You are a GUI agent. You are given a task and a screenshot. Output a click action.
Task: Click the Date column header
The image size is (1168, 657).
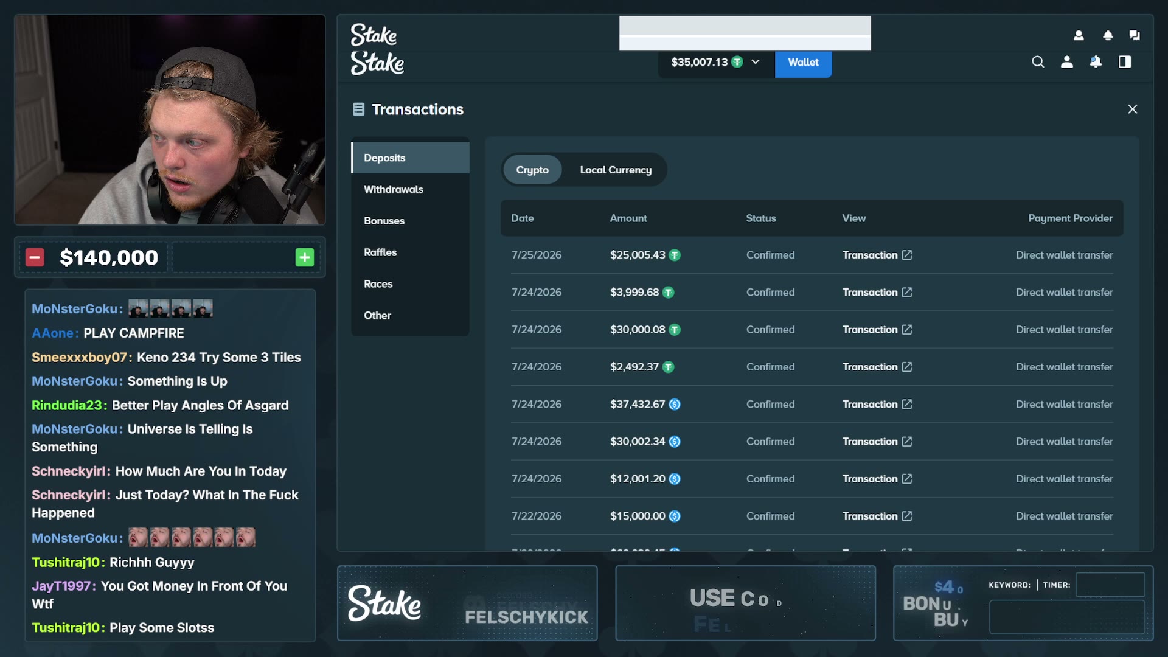[x=523, y=218]
